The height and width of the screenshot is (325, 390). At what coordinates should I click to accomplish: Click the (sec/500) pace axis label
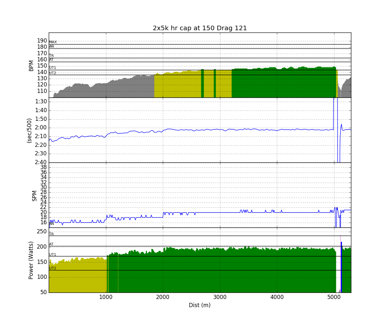click(x=29, y=130)
